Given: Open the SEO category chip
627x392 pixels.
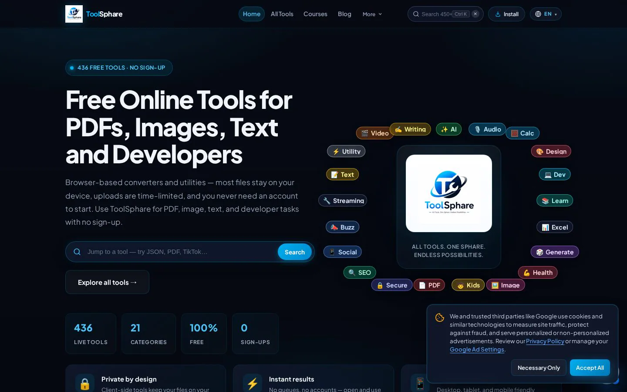Looking at the screenshot, I should click(360, 273).
